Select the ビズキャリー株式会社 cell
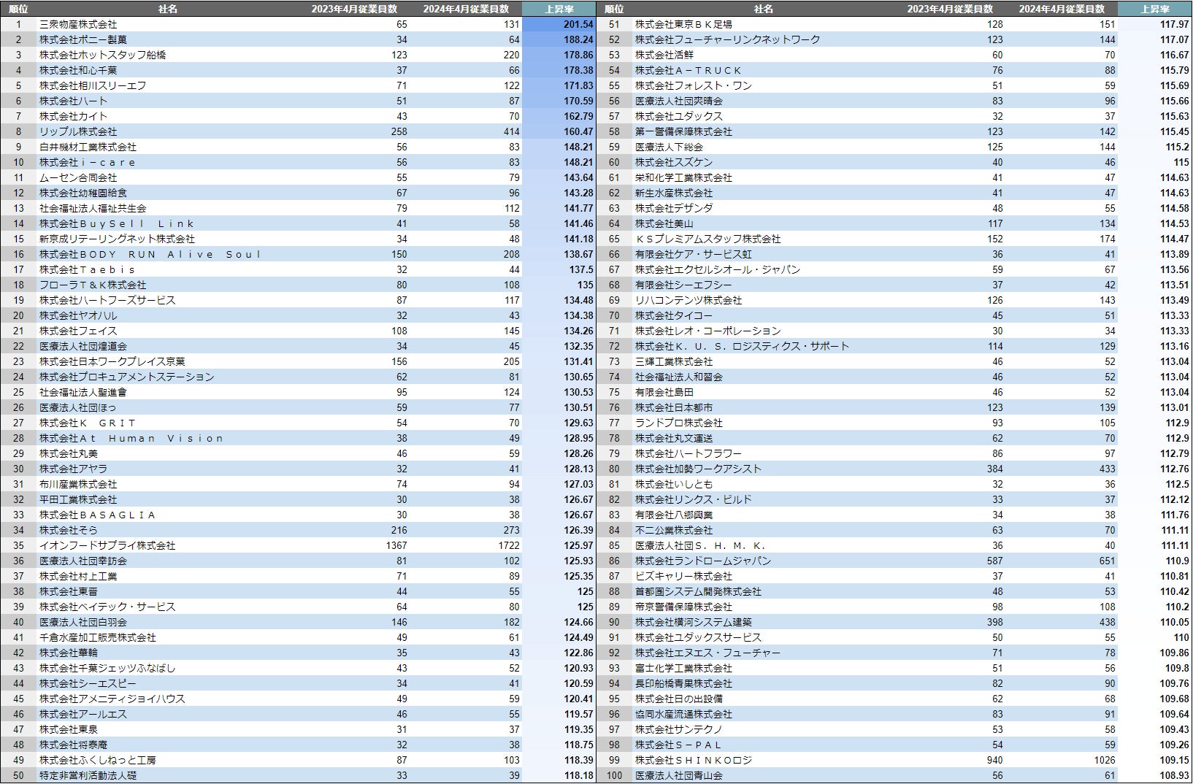Viewport: 1193px width, 784px height. click(x=764, y=576)
